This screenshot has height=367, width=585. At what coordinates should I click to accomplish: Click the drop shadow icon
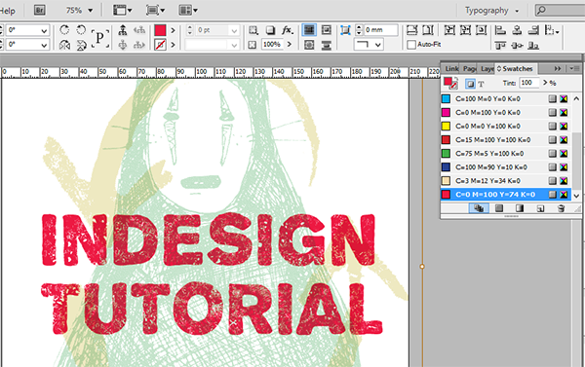click(x=270, y=30)
